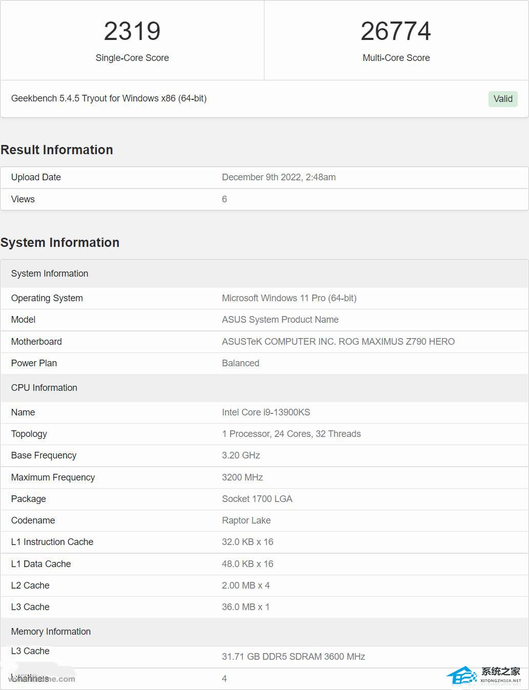The image size is (529, 690).
Task: Select the 3.20 GHz value
Action: 241,455
